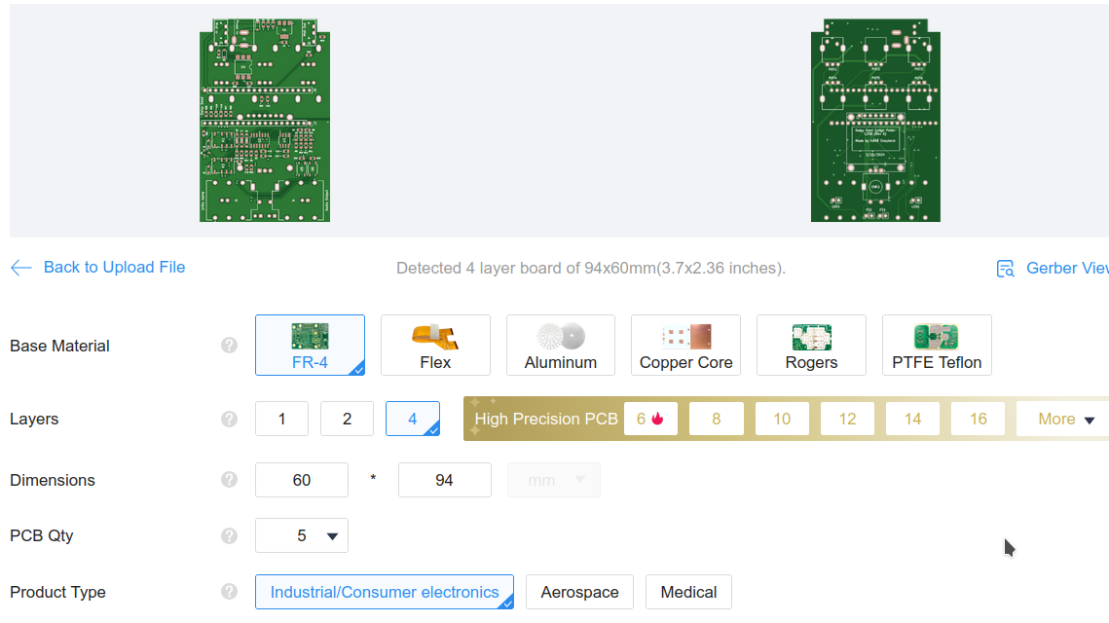Select the Medical product type button
1109x623 pixels.
tap(688, 592)
